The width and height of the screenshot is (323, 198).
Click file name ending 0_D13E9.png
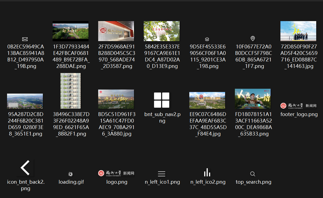click(x=162, y=56)
